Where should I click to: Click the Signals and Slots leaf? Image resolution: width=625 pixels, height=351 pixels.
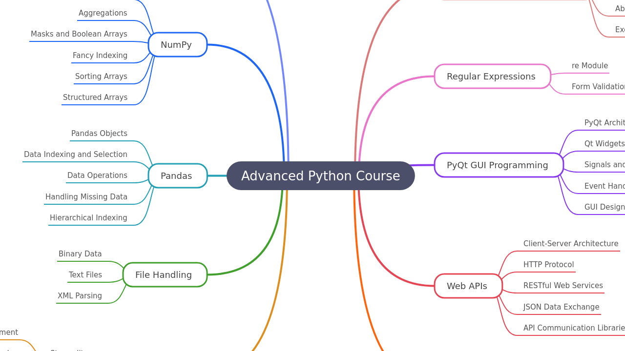pyautogui.click(x=604, y=165)
